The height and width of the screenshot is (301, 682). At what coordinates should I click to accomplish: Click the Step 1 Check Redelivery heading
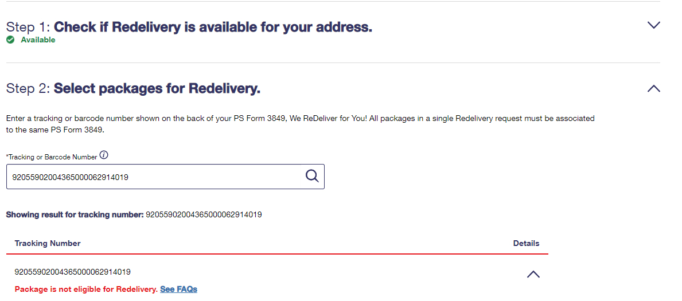tap(189, 27)
